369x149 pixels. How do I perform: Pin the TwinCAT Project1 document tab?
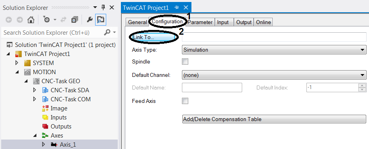click(x=176, y=7)
